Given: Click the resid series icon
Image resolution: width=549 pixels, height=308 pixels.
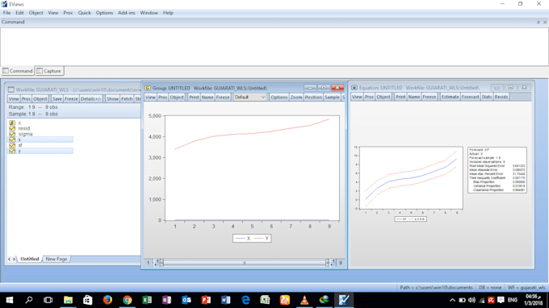Looking at the screenshot, I should 12,128.
